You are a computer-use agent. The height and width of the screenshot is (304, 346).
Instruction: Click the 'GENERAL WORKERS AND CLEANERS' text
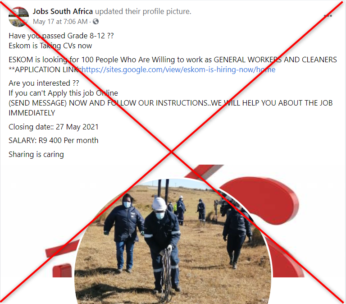click(x=275, y=60)
